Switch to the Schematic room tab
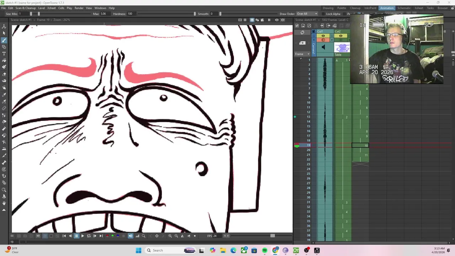Image resolution: width=455 pixels, height=256 pixels. [x=404, y=8]
